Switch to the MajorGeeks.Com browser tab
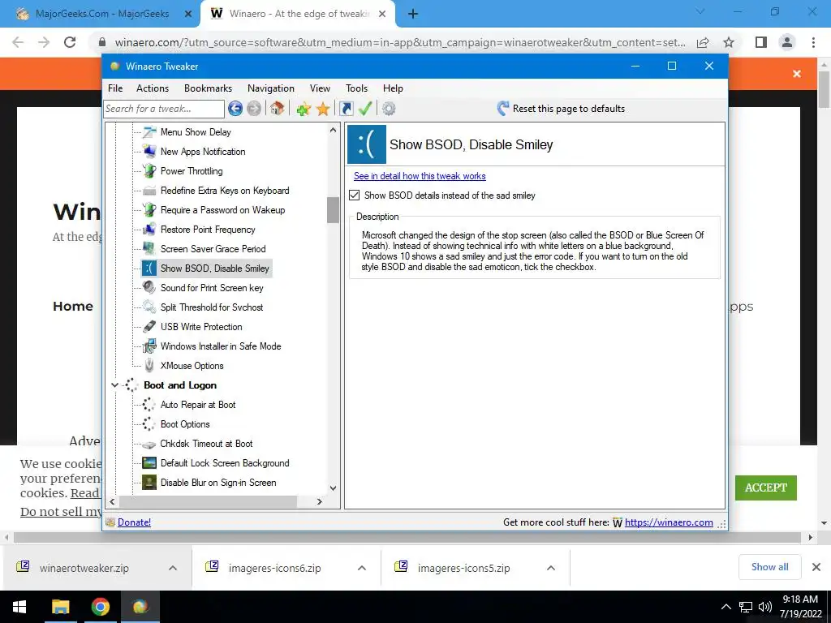The height and width of the screenshot is (623, 831). 101,14
